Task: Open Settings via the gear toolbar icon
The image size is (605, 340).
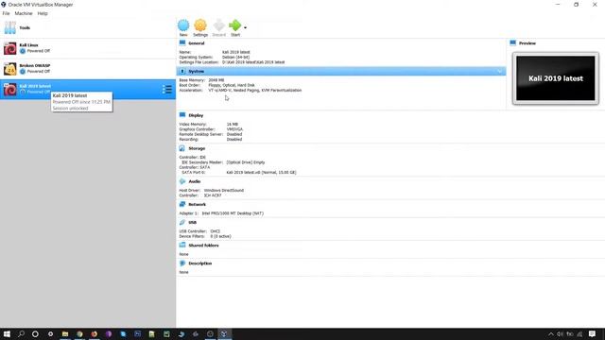Action: 200,25
